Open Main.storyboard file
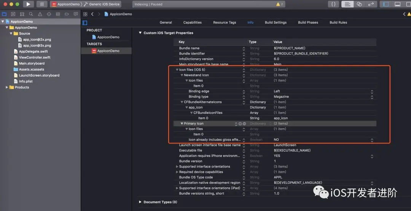The width and height of the screenshot is (411, 211). [32, 64]
